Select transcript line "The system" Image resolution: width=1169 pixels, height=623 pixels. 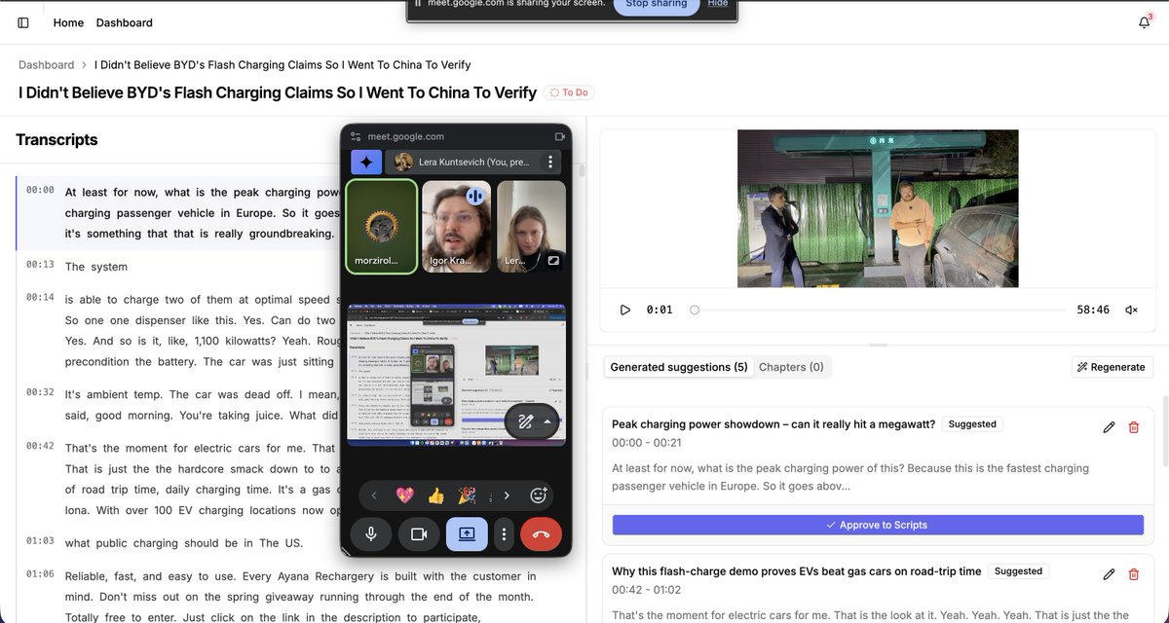[x=96, y=267]
